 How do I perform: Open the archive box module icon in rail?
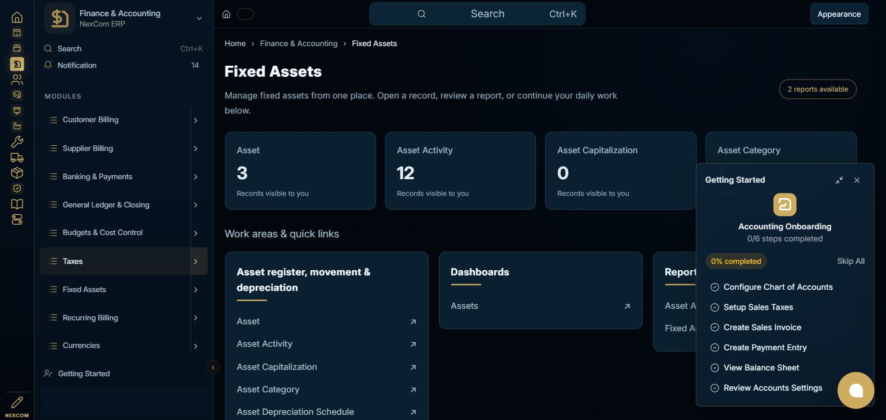tap(17, 33)
